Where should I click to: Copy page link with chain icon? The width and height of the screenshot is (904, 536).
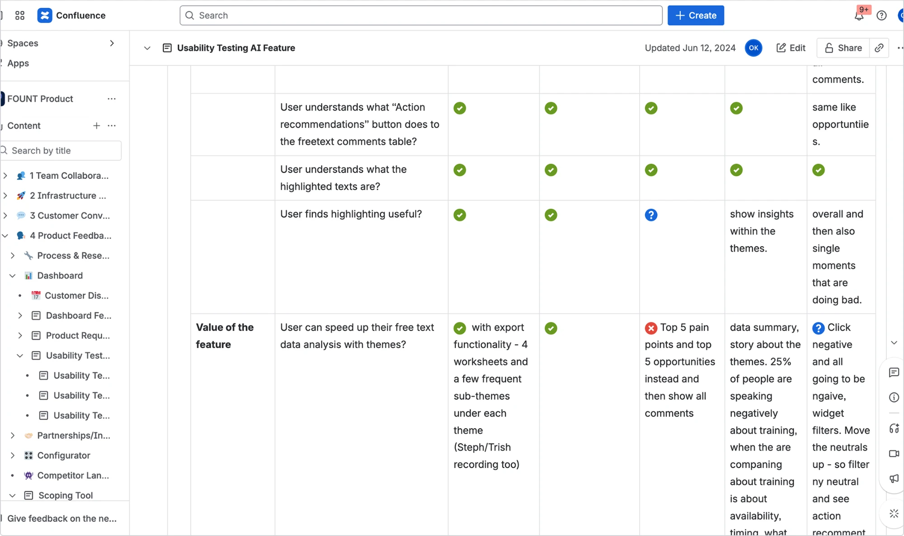879,48
